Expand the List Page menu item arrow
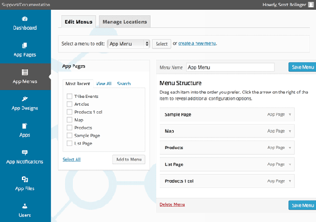Viewport: 316px width, 222px height. [x=290, y=164]
